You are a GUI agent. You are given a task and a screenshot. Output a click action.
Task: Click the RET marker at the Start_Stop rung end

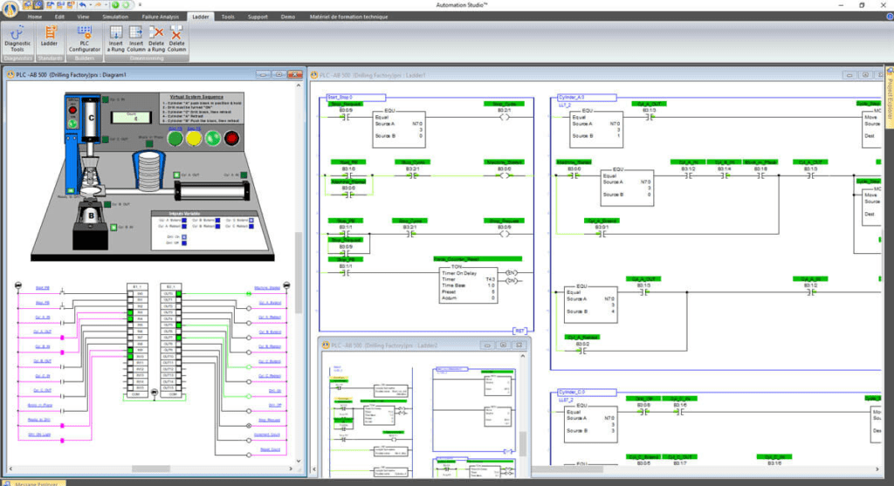519,331
